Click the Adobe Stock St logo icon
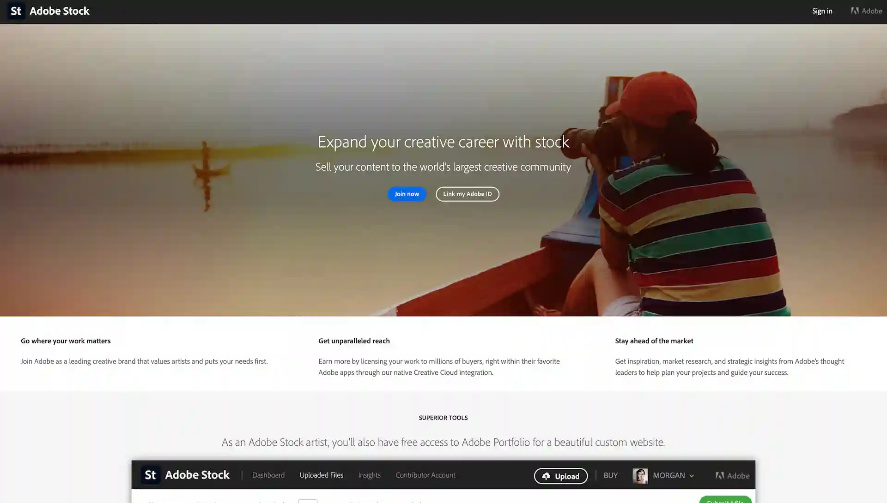 click(16, 11)
